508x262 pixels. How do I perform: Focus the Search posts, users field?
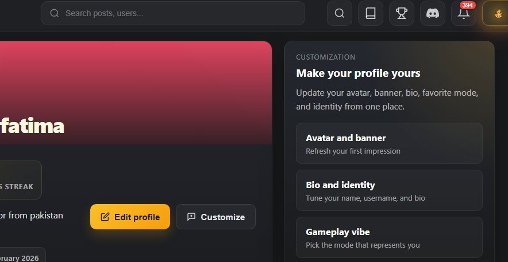pyautogui.click(x=178, y=13)
